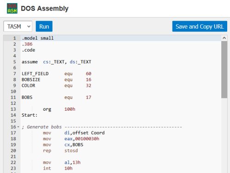The image size is (230, 173).
Task: Run the assembly program
Action: tap(44, 26)
